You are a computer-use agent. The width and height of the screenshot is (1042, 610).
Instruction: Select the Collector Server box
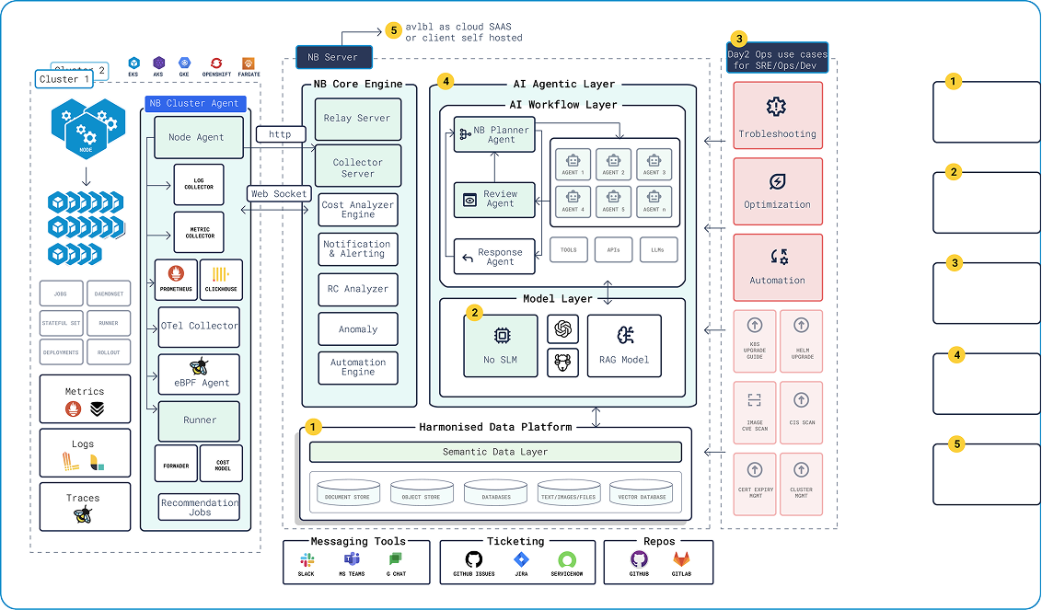(357, 167)
